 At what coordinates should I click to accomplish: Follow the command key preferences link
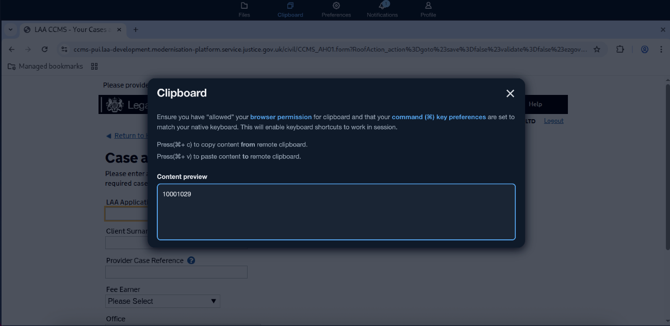coord(438,117)
